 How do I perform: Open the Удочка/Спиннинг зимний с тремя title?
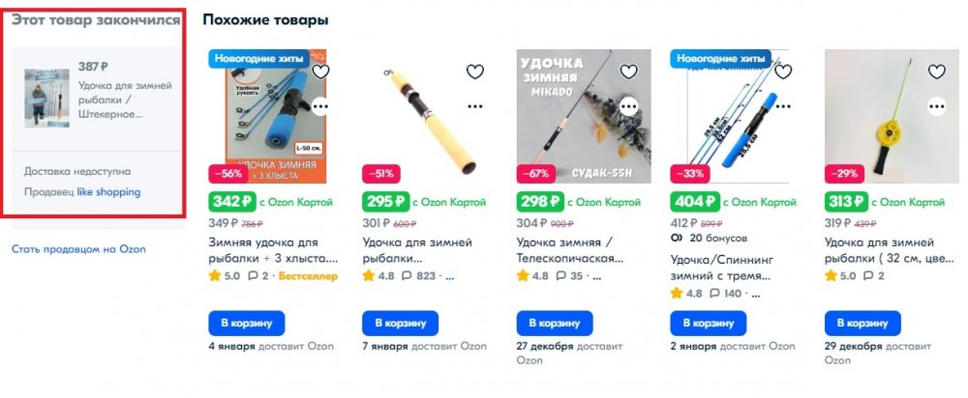click(x=722, y=268)
